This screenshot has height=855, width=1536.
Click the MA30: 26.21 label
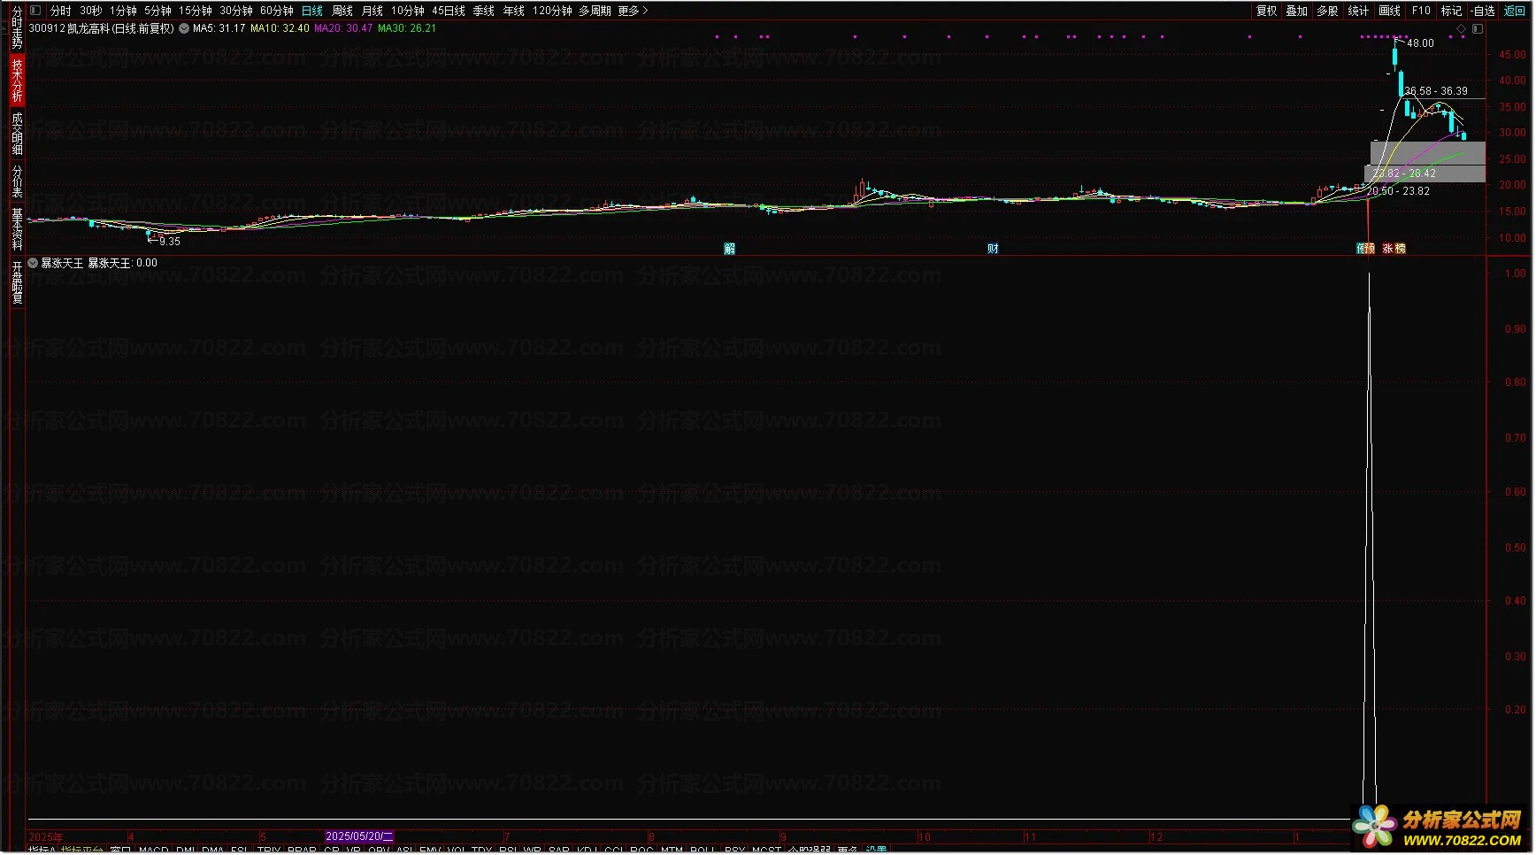pyautogui.click(x=407, y=28)
